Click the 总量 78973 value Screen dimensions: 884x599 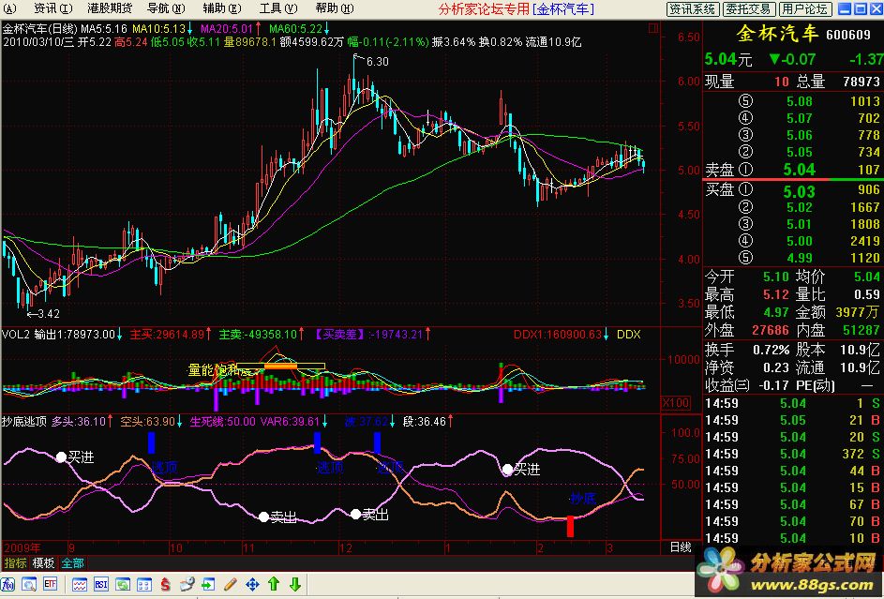861,82
